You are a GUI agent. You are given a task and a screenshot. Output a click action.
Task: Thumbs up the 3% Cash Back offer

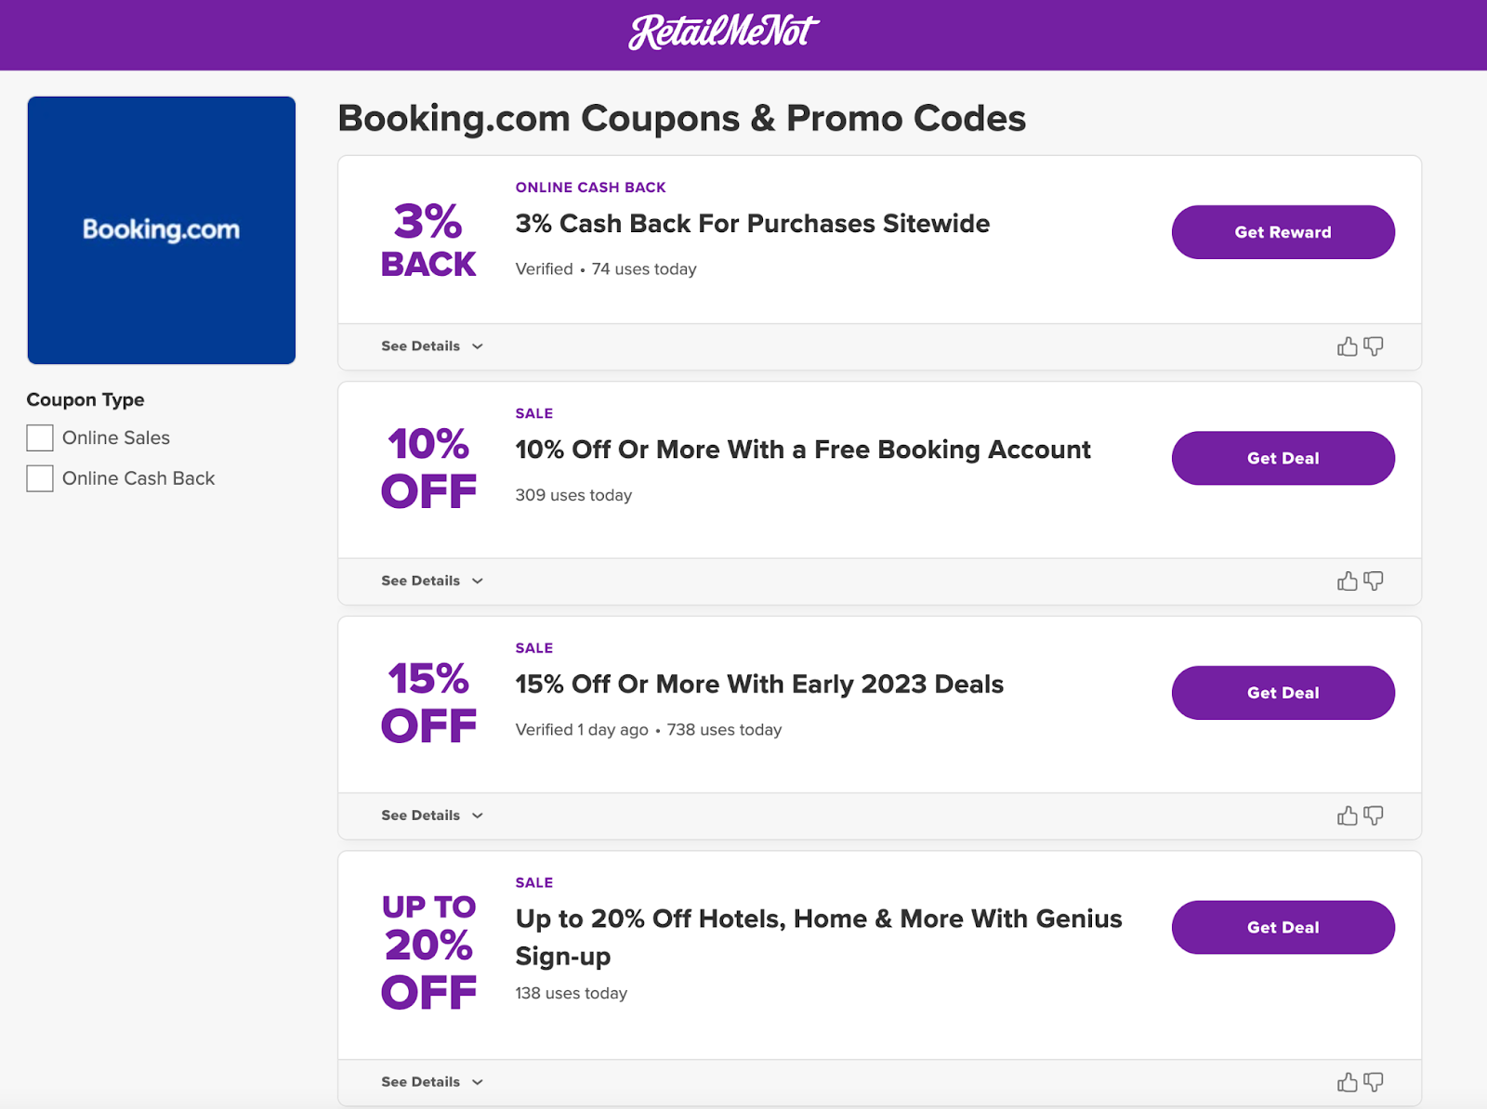click(x=1347, y=346)
